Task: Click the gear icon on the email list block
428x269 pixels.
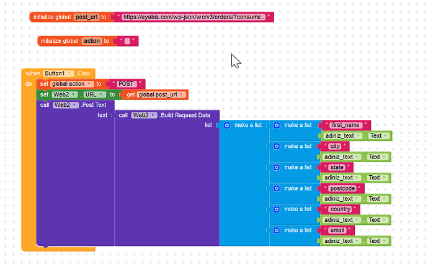Action: [277, 230]
